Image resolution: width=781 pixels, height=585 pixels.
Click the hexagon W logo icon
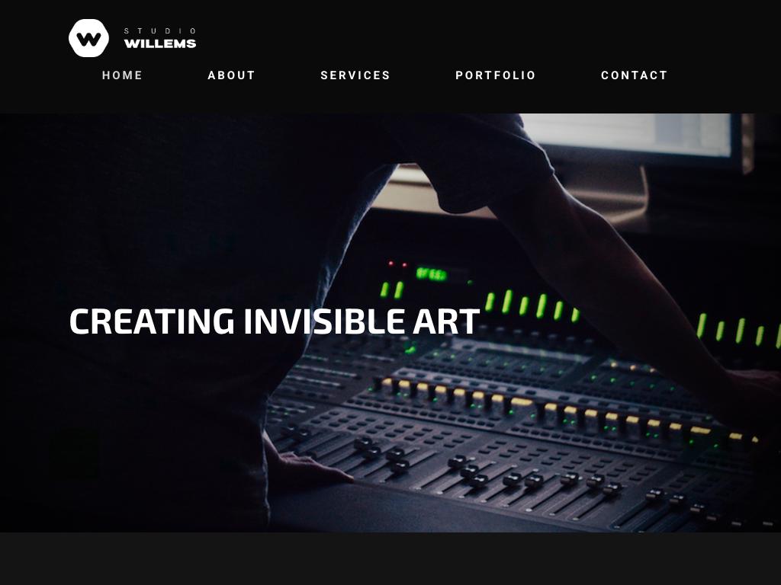click(x=88, y=38)
